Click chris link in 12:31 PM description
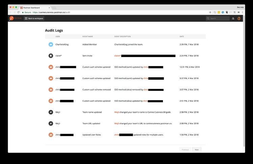253x164 pixels. point(146,67)
